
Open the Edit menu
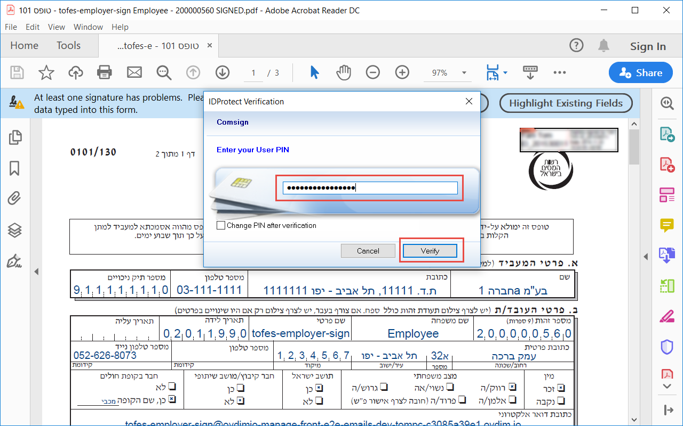[x=33, y=27]
